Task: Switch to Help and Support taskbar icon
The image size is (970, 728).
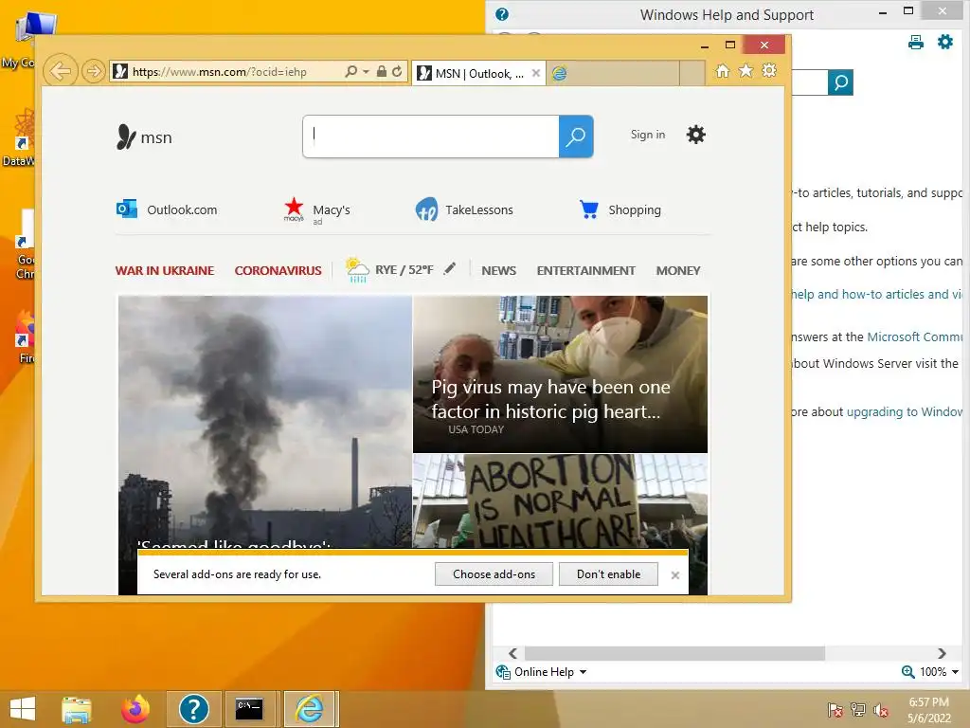Action: click(193, 709)
